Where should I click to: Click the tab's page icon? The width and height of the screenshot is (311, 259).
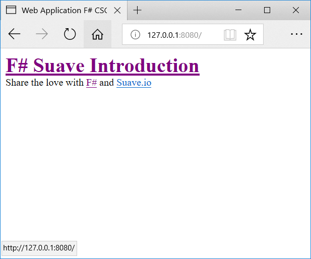(11, 10)
